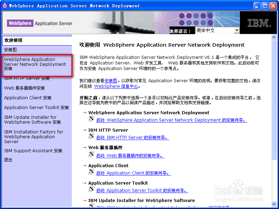Click the scrollbar down arrow
The height and width of the screenshot is (209, 279).
pyautogui.click(x=274, y=204)
